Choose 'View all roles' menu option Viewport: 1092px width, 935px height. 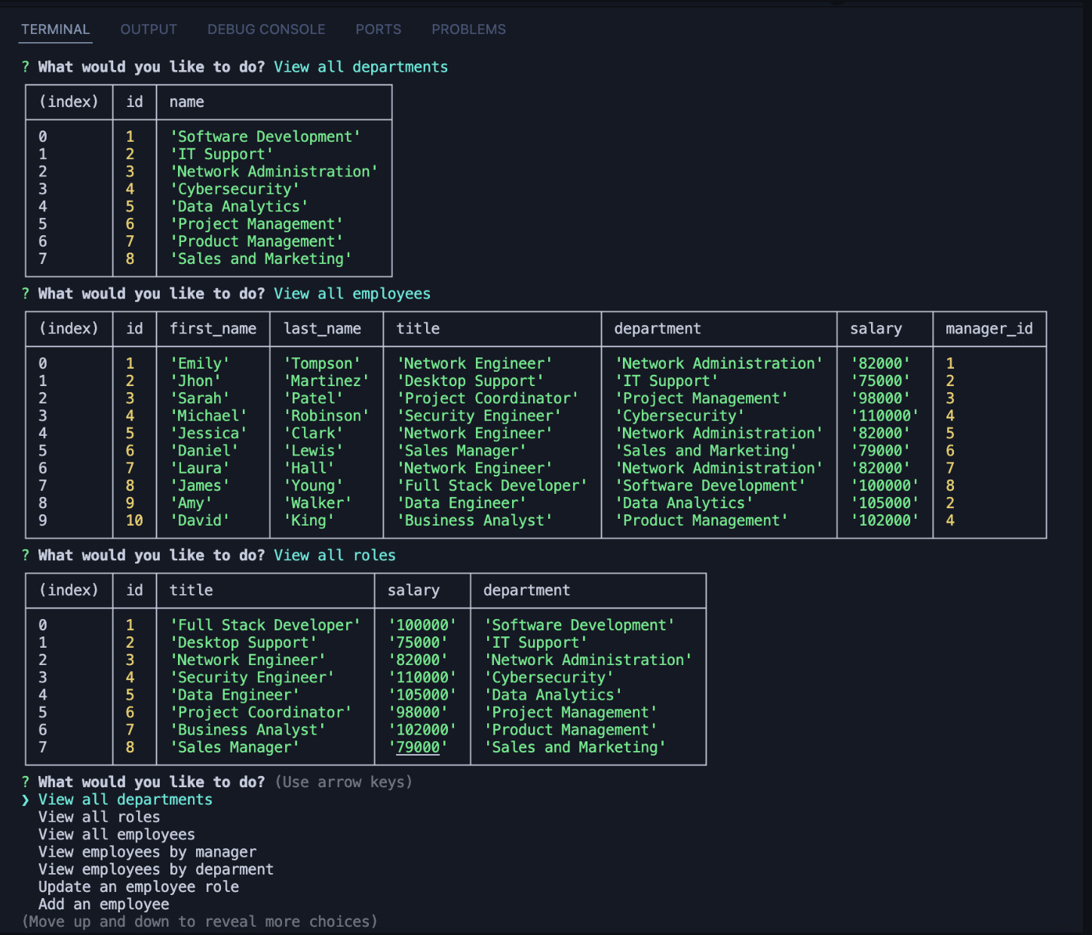click(x=99, y=817)
